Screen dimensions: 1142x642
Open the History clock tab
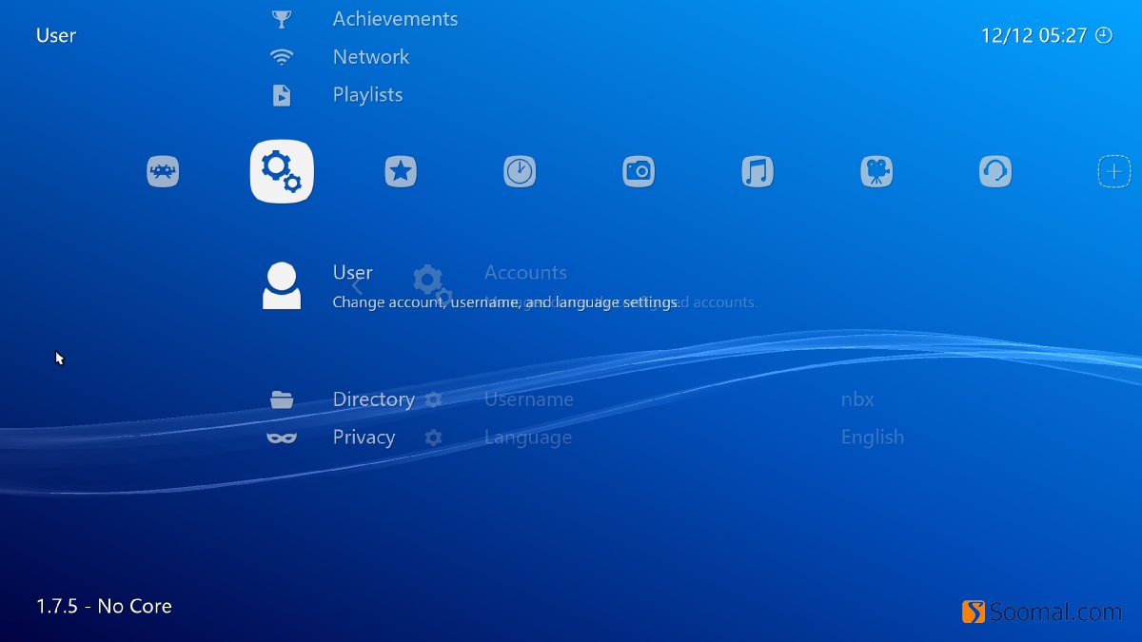point(520,172)
